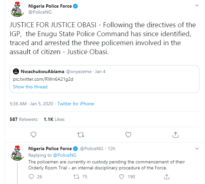Retweet the main Justice Obasi tweet
The height and width of the screenshot is (184, 205).
coord(81,135)
